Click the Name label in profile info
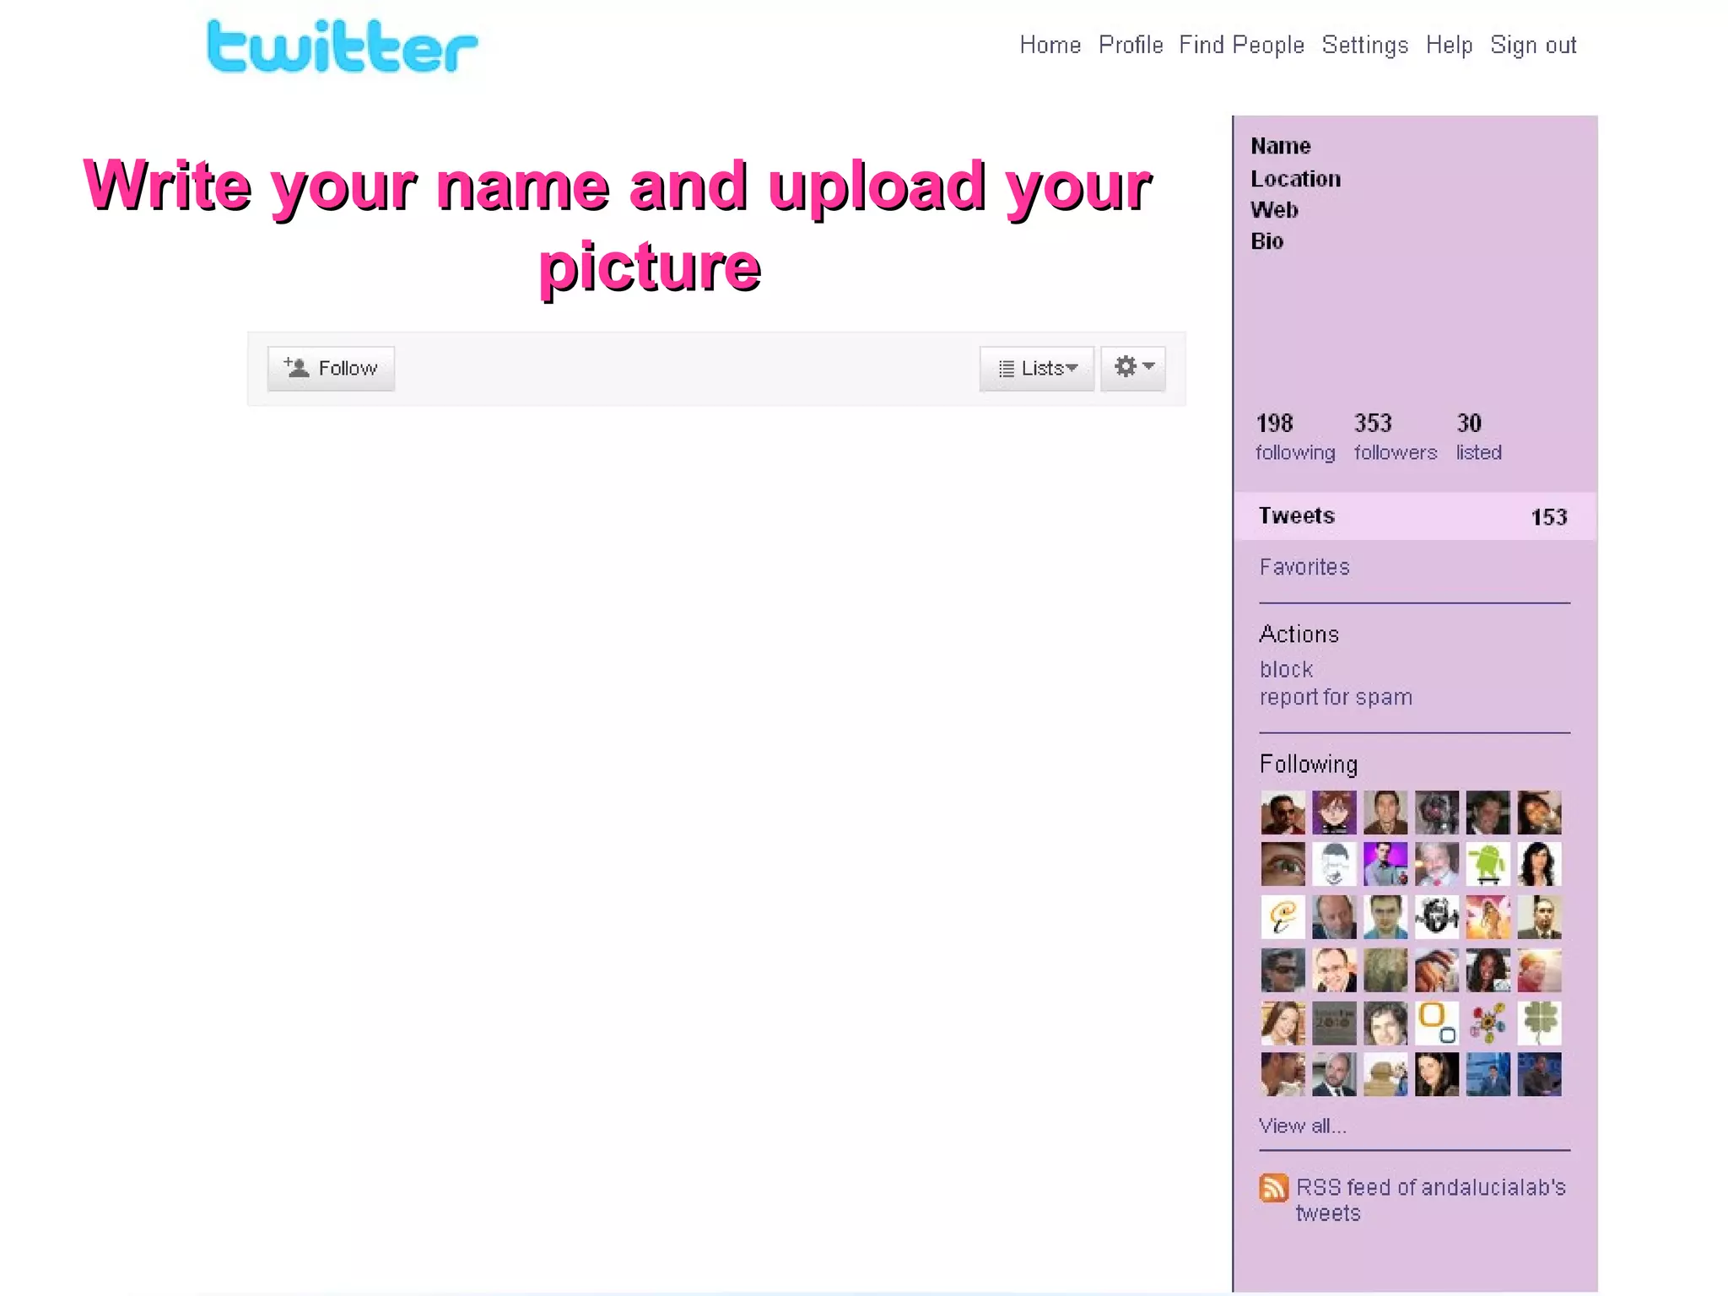Viewport: 1728px width, 1296px height. [x=1280, y=146]
